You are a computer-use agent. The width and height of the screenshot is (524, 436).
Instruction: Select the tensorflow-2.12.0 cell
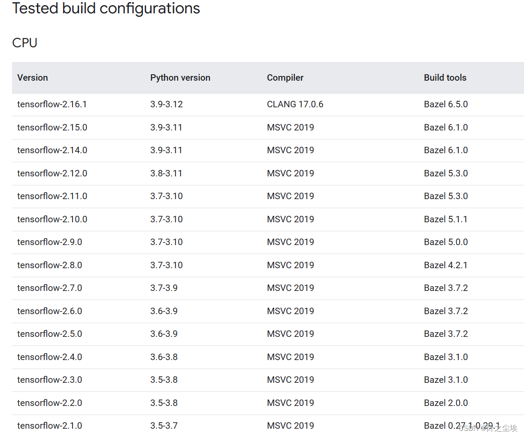point(52,173)
